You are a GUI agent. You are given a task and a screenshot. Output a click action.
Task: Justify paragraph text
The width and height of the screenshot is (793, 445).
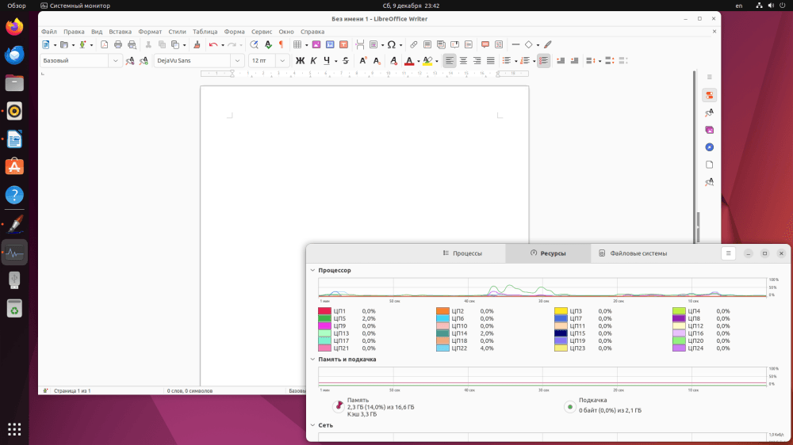(491, 61)
